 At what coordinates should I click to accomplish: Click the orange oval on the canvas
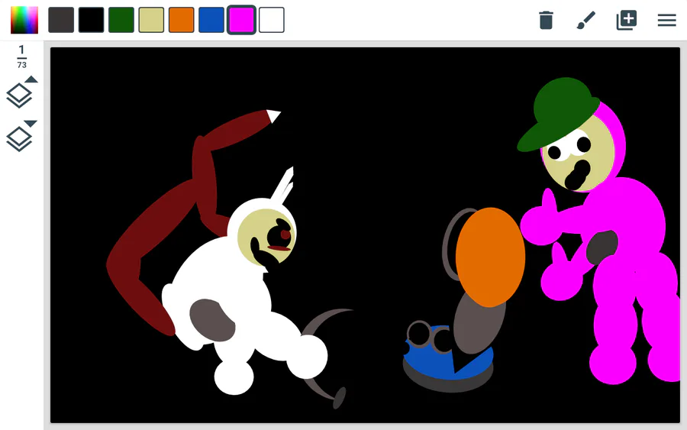point(490,257)
